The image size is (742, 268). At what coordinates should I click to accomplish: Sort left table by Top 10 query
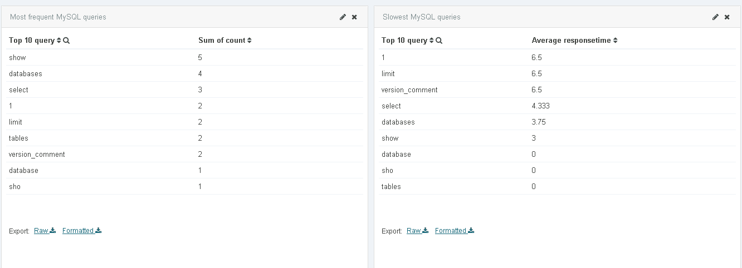(x=58, y=41)
